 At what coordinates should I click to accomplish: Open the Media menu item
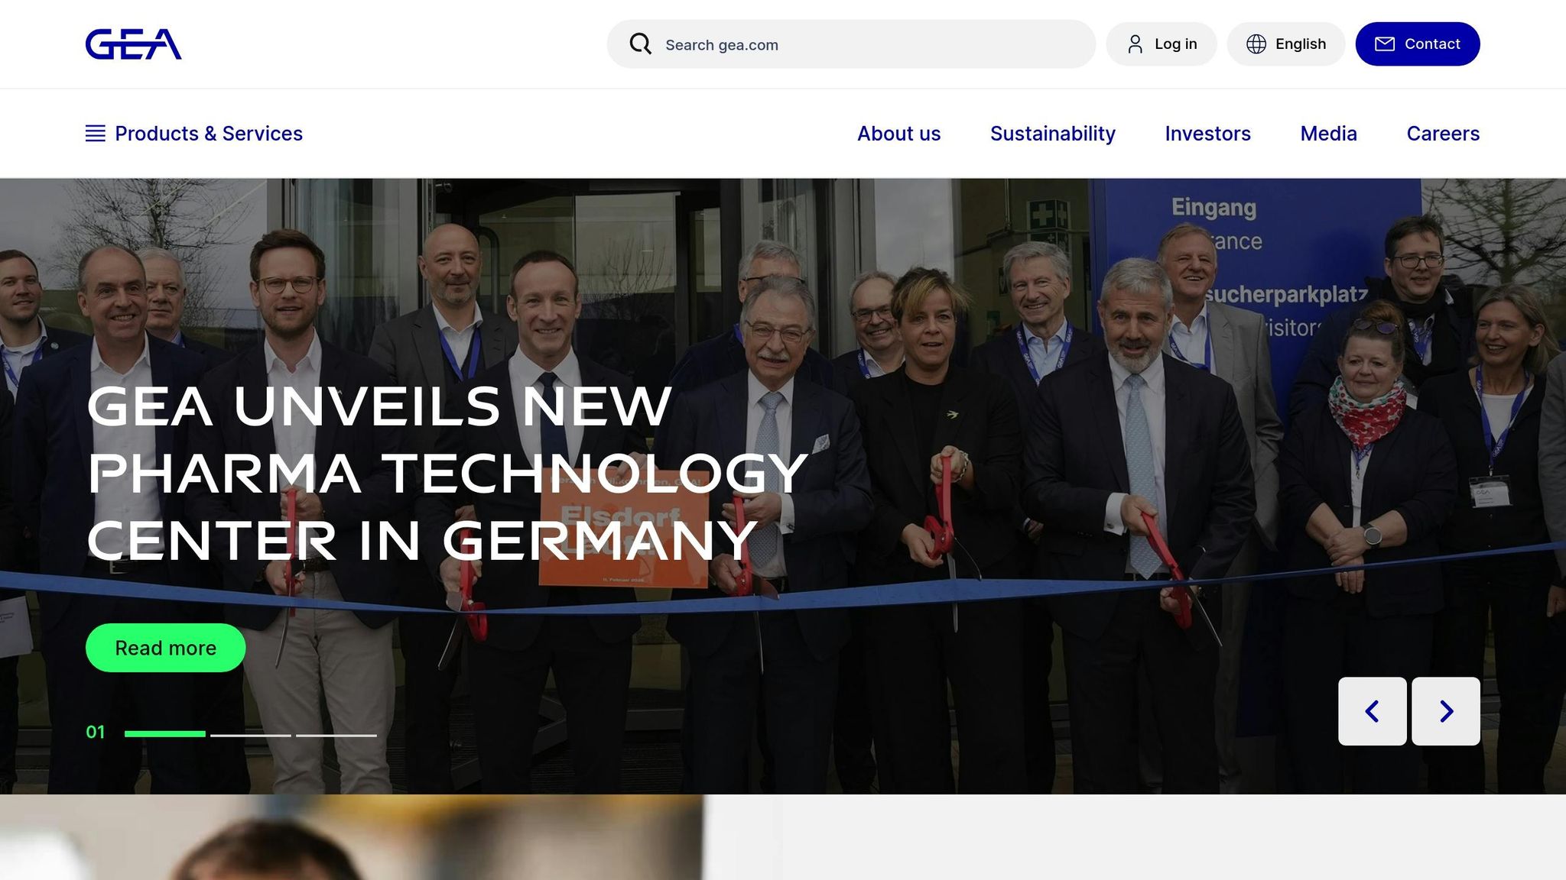pos(1328,134)
